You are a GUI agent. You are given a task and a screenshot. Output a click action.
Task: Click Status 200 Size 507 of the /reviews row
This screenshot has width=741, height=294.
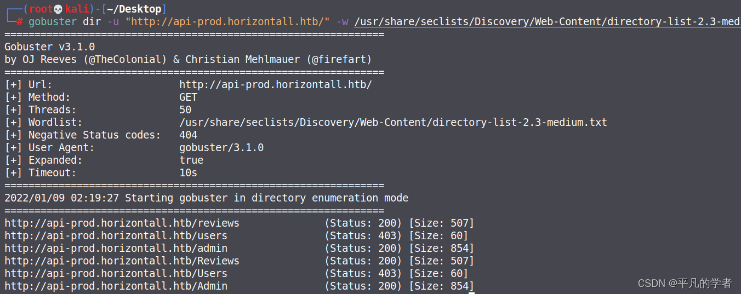[399, 223]
